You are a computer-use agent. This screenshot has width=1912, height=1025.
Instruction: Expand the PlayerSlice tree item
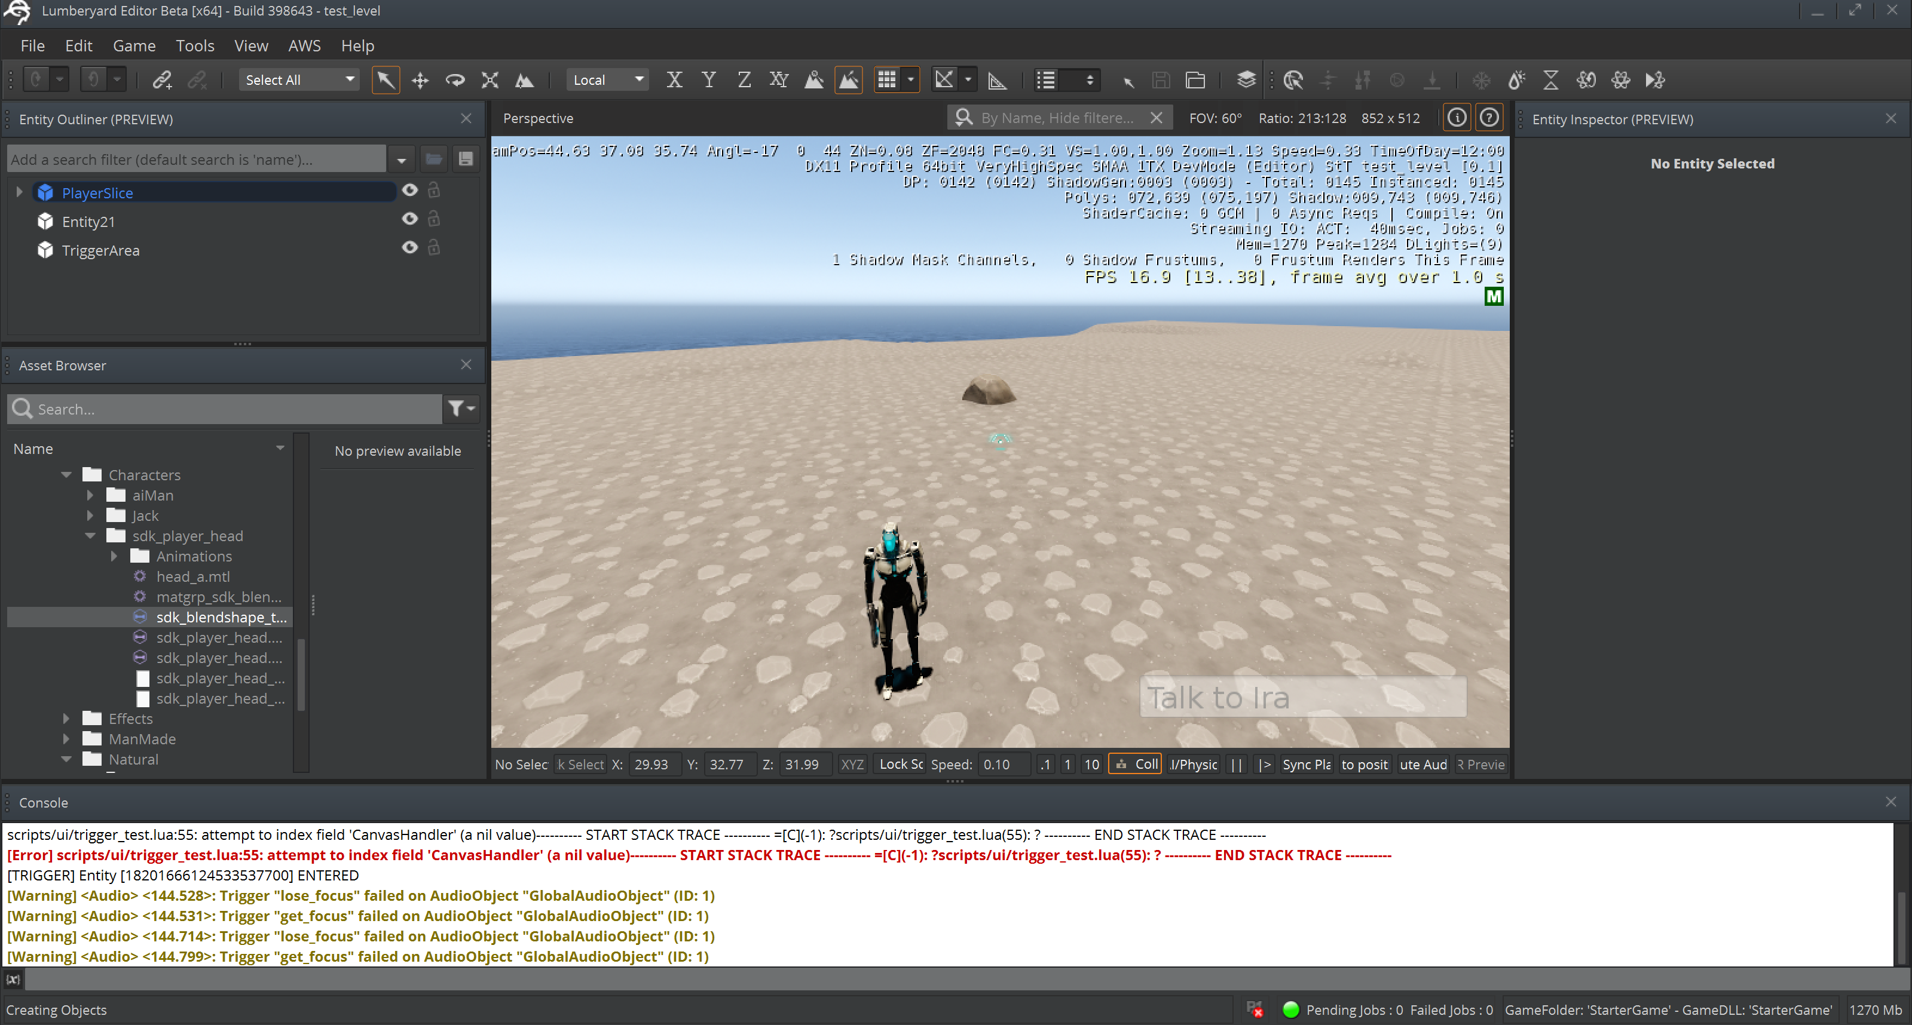pyautogui.click(x=19, y=192)
